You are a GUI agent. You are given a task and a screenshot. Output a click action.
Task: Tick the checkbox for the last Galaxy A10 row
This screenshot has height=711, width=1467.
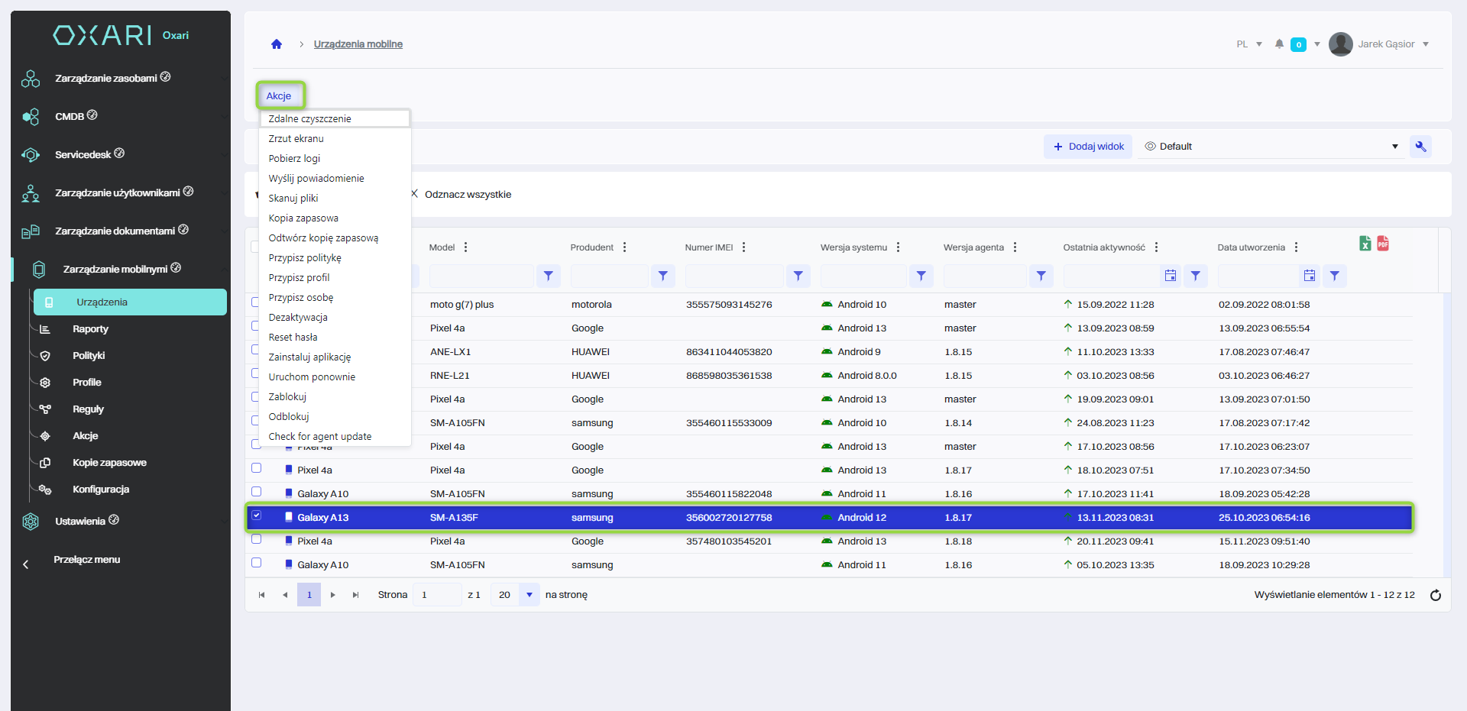257,563
